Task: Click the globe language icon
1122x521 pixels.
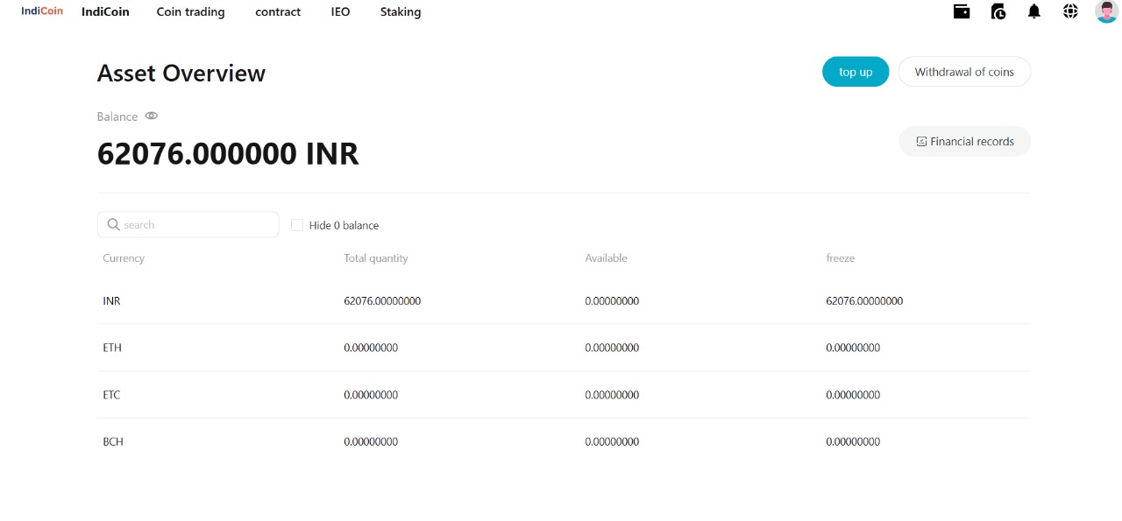Action: [x=1070, y=11]
